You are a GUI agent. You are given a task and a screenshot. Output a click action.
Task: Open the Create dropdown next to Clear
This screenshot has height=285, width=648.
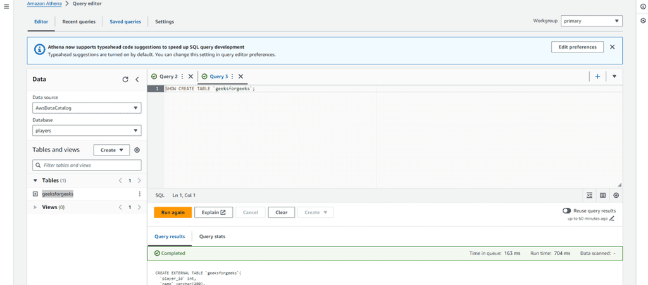pos(316,212)
